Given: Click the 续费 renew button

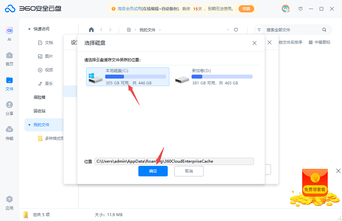Looking at the screenshot, I should click(246, 9).
